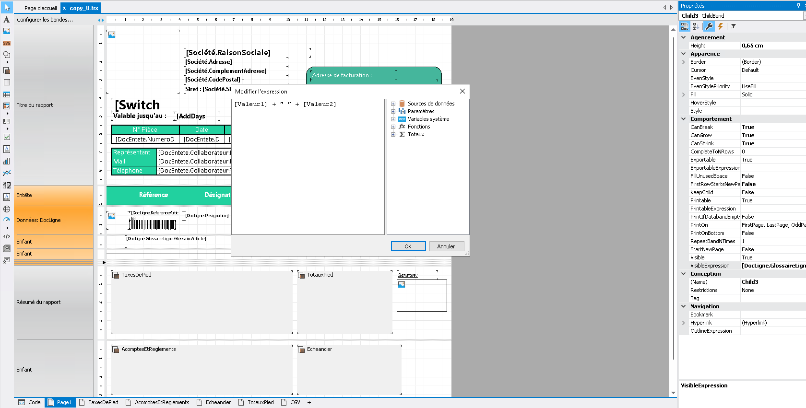Click inside the expression text editor
806x408 pixels.
coord(307,168)
